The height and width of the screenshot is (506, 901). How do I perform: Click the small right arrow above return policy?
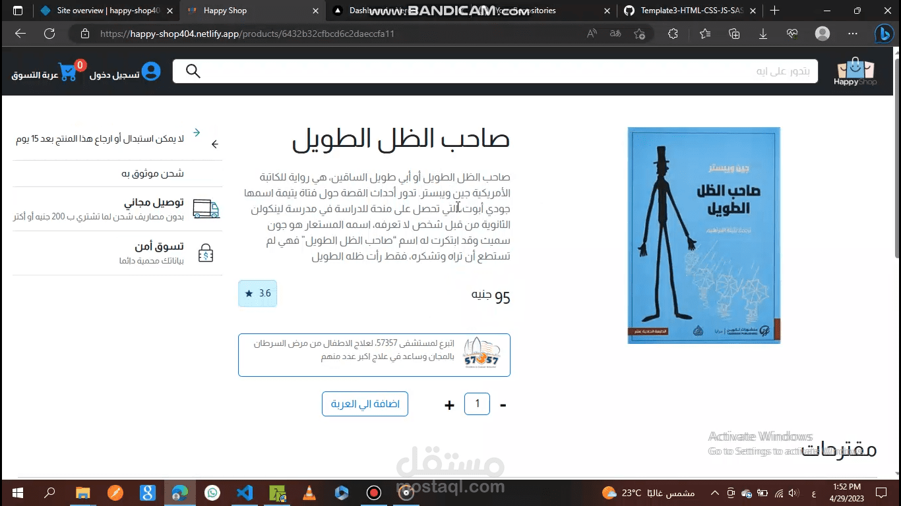click(x=197, y=132)
